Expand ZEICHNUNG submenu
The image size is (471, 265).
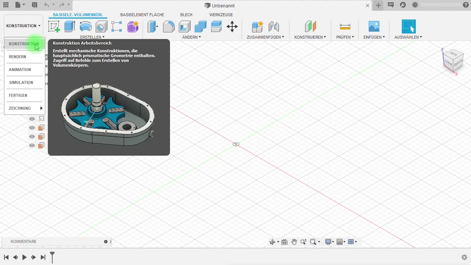(x=25, y=108)
